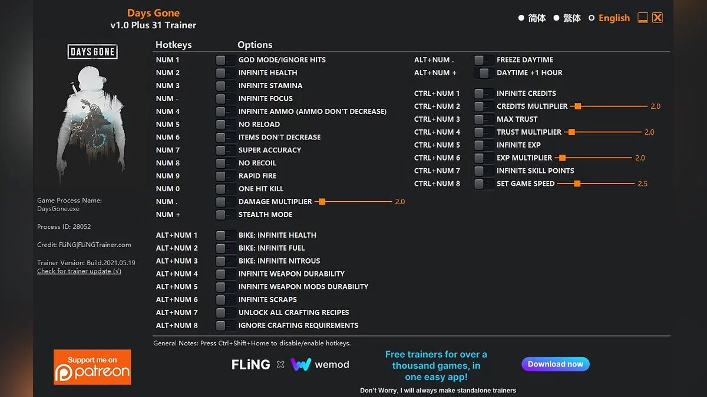Enable Rapid Fire toggle
The width and height of the screenshot is (707, 397).
pyautogui.click(x=225, y=176)
